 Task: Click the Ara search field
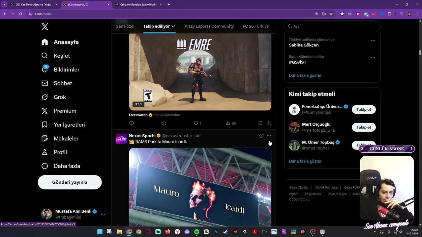(332, 26)
